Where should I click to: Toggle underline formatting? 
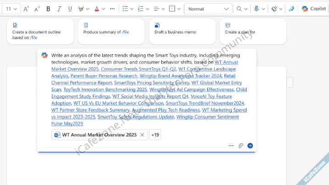[70, 9]
